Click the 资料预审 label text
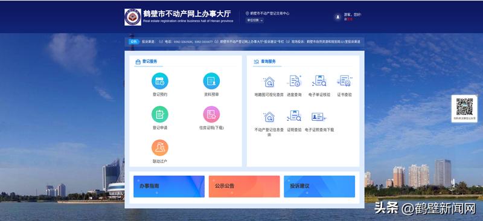Screen dimensions: 483x221 pos(211,95)
